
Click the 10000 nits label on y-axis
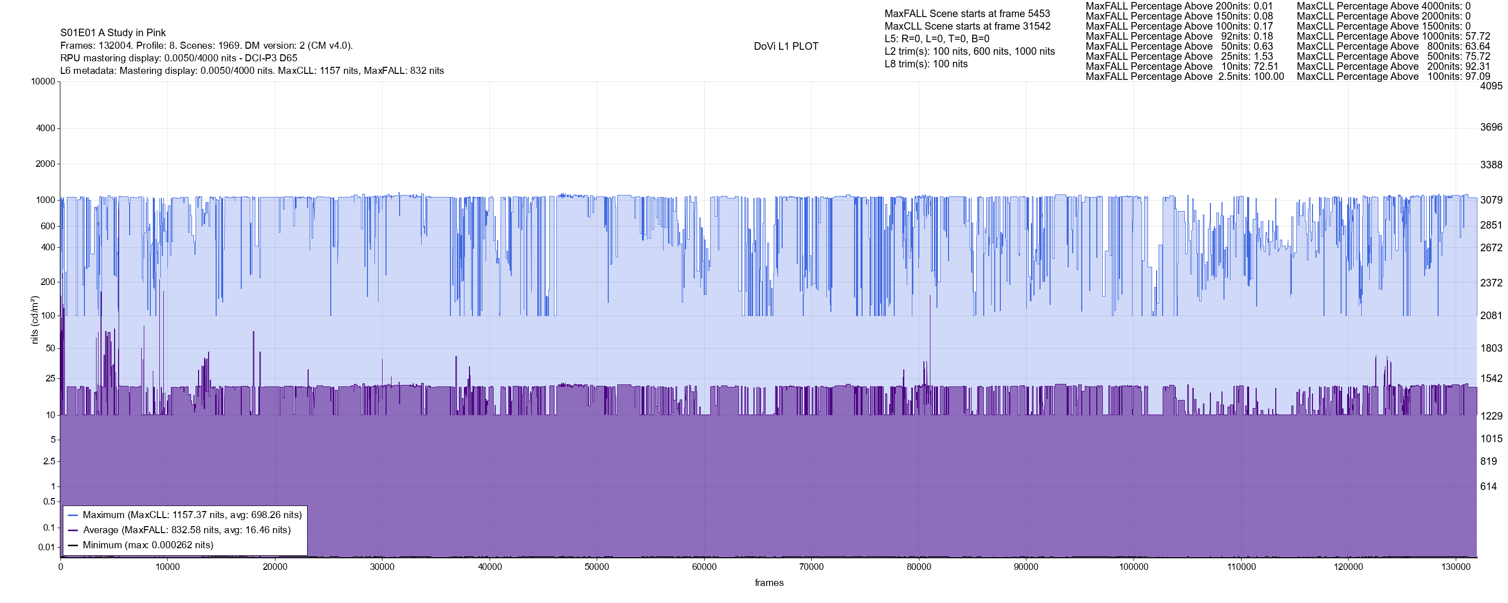click(43, 81)
